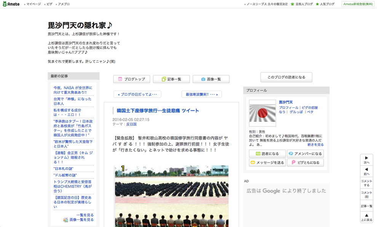Open the 芸能人ブログ link
Screen dimensions: 377x227
point(304,4)
